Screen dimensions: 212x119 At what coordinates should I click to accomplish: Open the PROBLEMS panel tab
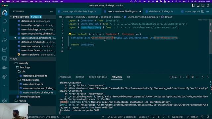point(65,77)
